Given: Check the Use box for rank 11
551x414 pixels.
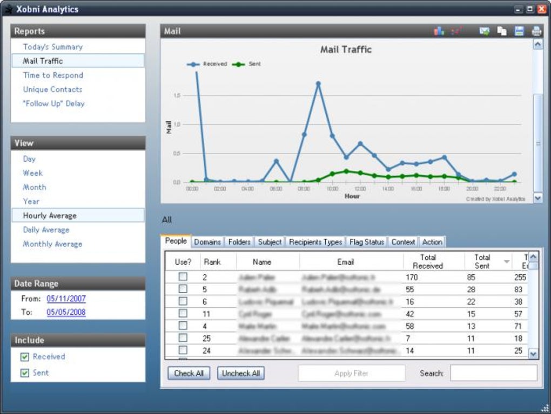Looking at the screenshot, I should point(183,313).
